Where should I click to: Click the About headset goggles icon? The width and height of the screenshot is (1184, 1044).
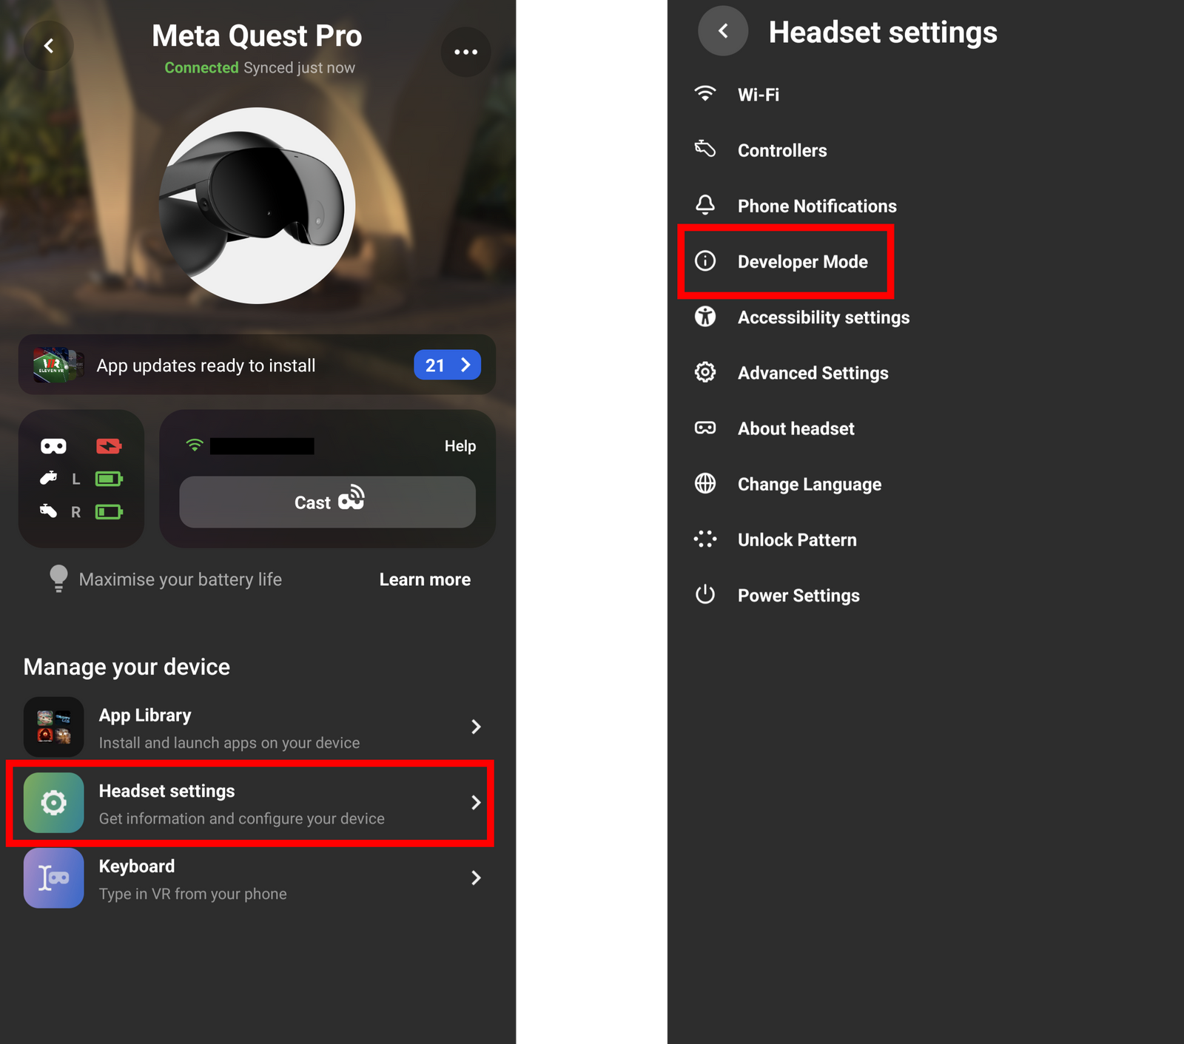[705, 428]
